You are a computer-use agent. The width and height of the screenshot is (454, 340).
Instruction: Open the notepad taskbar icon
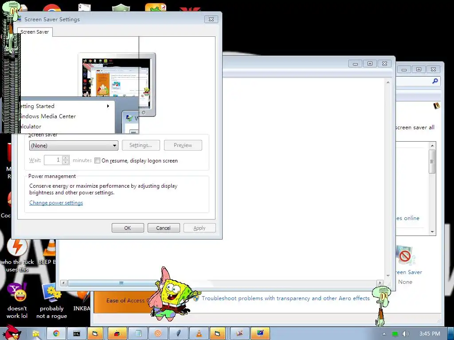138,334
